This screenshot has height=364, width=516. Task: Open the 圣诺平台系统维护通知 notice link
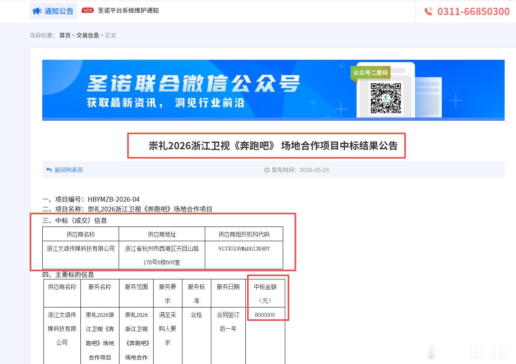pos(128,11)
